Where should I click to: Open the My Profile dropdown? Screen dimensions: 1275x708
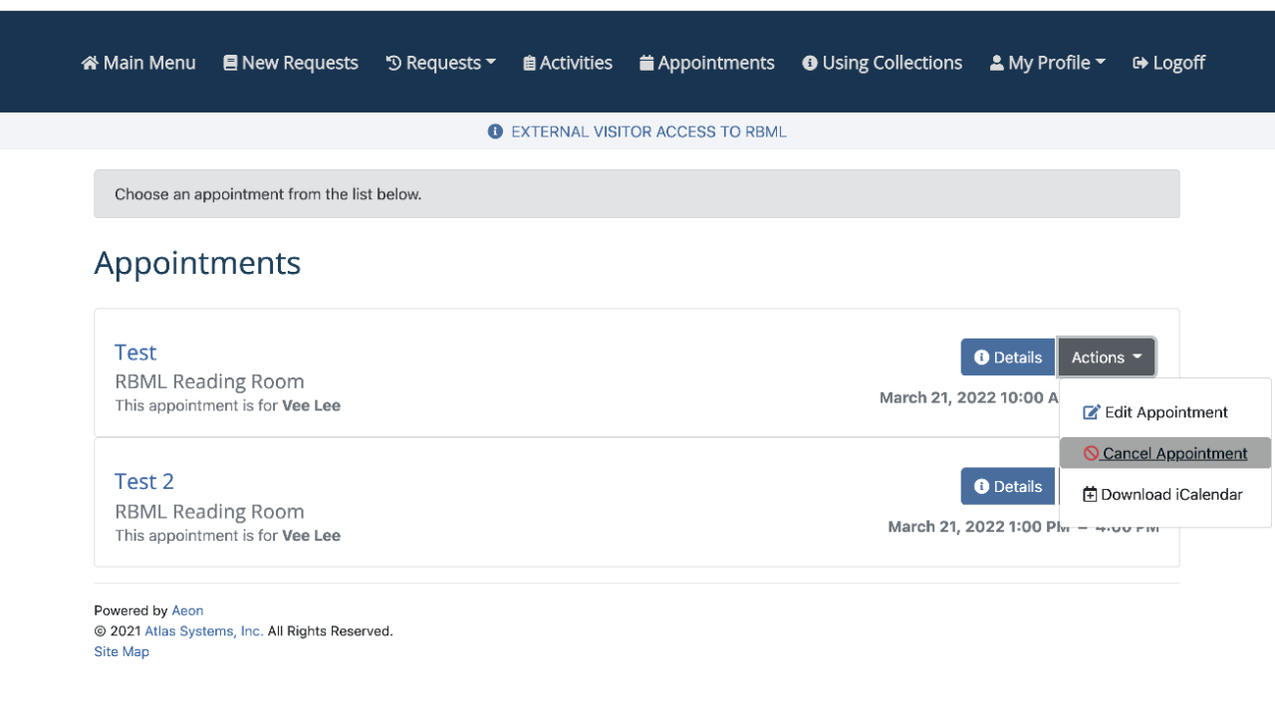pyautogui.click(x=1047, y=63)
